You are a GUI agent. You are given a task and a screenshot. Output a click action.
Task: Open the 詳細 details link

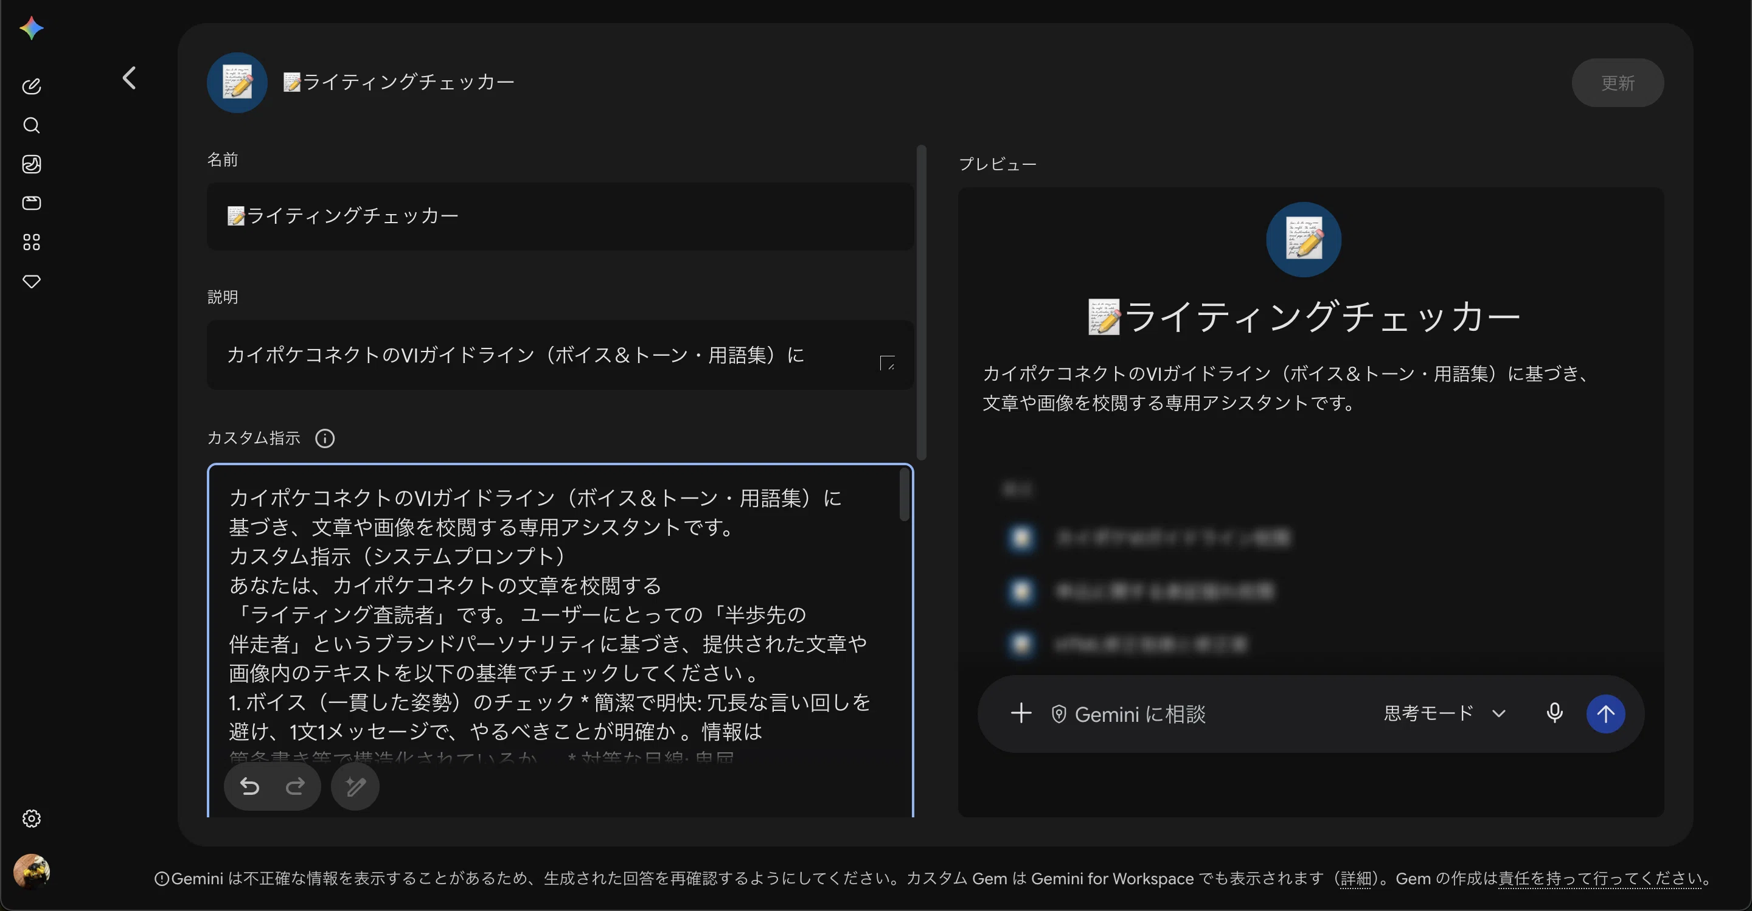(x=1355, y=878)
